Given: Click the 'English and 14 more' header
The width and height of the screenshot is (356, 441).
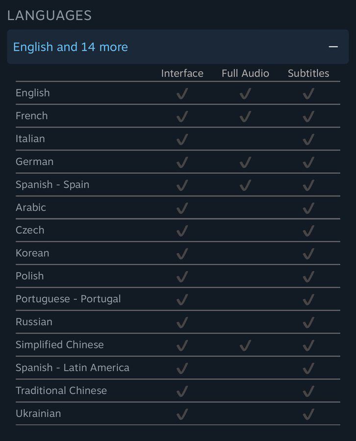Looking at the screenshot, I should 70,47.
